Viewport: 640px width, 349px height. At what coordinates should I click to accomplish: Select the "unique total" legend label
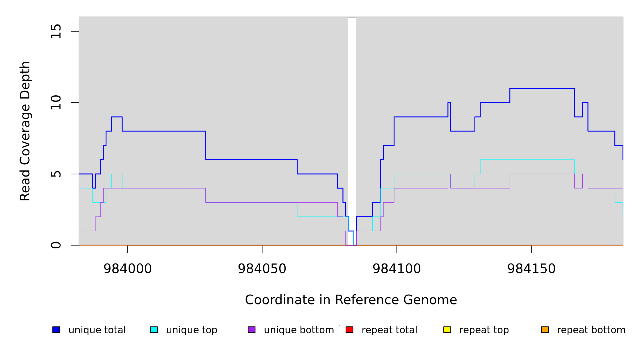(x=97, y=330)
